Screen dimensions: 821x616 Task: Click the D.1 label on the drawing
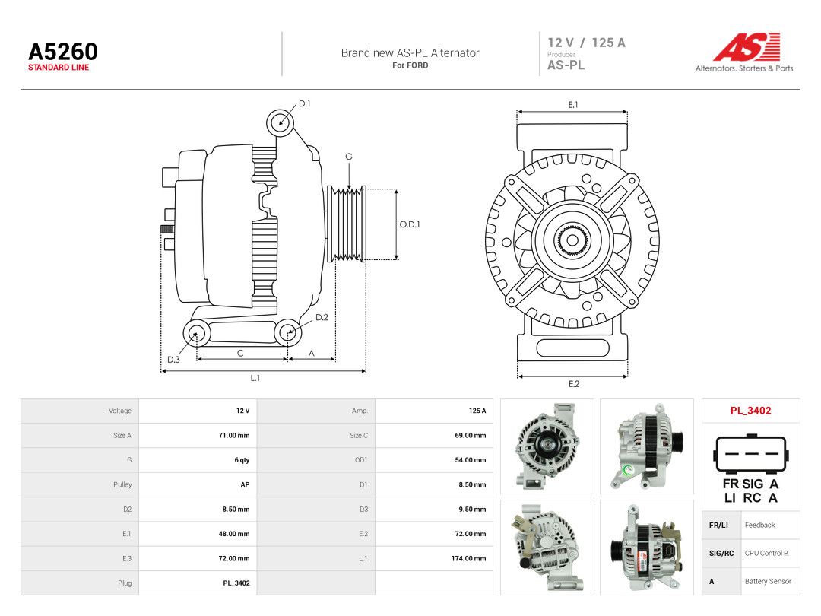304,103
